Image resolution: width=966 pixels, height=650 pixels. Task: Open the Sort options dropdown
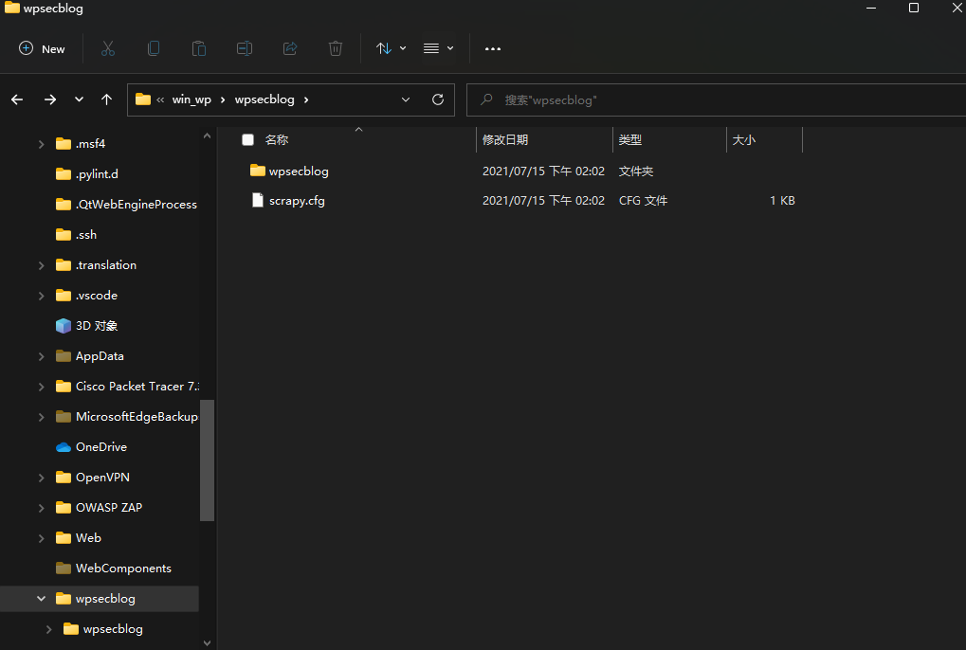pos(391,48)
